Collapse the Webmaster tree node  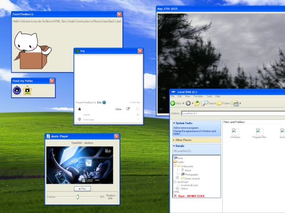pyautogui.click(x=175, y=166)
